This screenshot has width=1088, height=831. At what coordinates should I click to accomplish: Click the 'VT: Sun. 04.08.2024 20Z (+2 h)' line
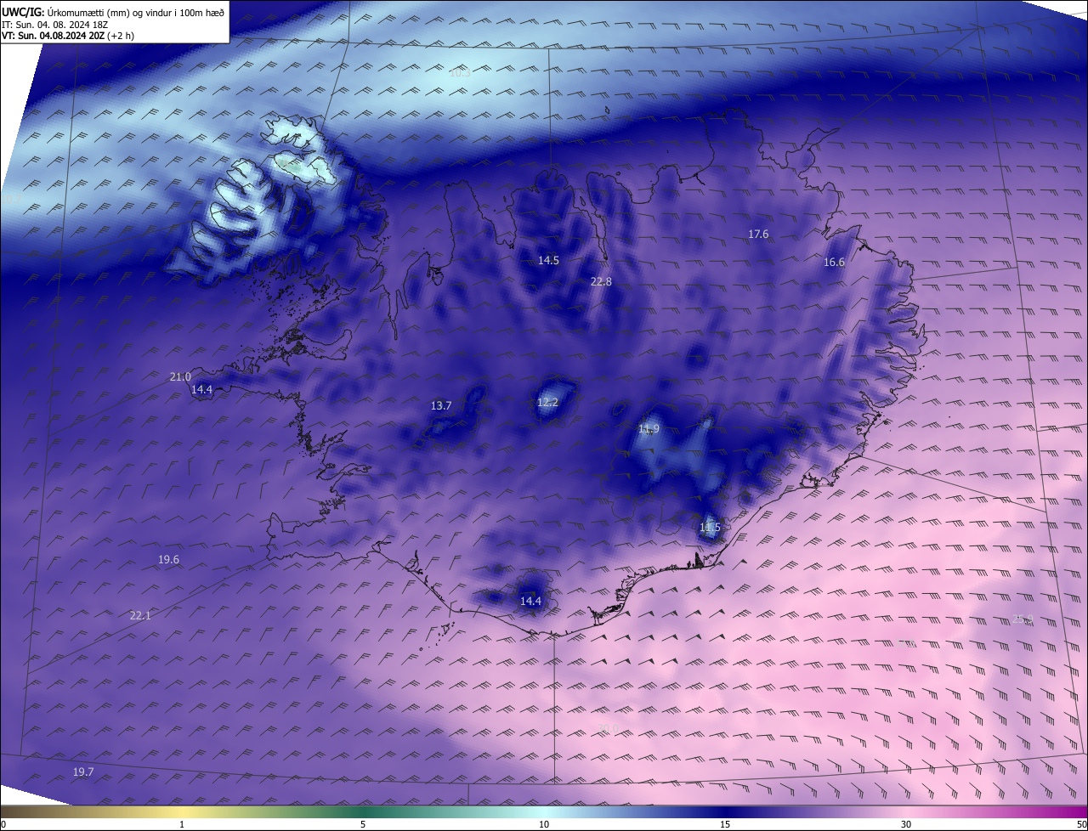coord(67,36)
